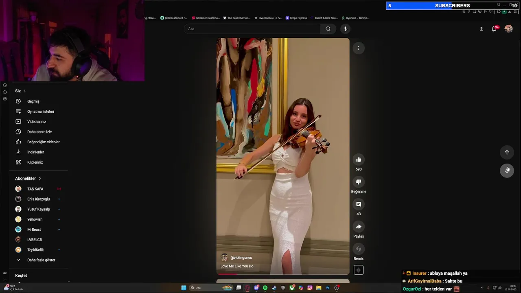Open the three-dot menu of the Short
This screenshot has width=521, height=293.
click(x=359, y=48)
